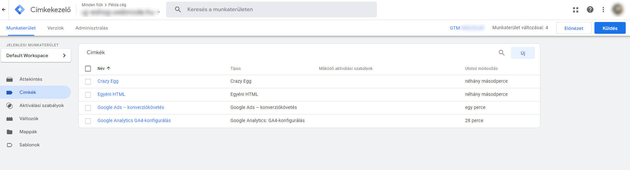Open Sablonok in the sidebar
630x170 pixels.
pos(35,145)
